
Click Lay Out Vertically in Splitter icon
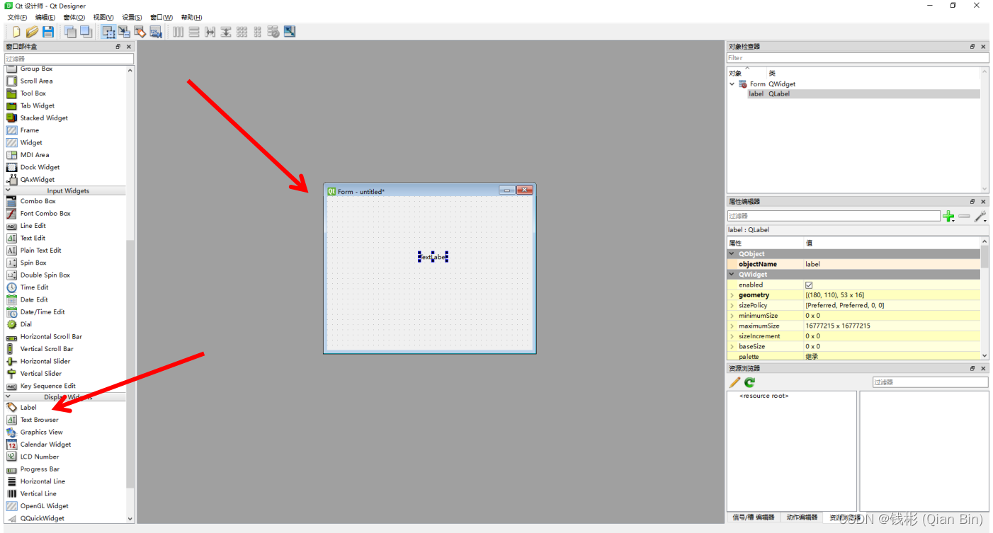tap(226, 32)
